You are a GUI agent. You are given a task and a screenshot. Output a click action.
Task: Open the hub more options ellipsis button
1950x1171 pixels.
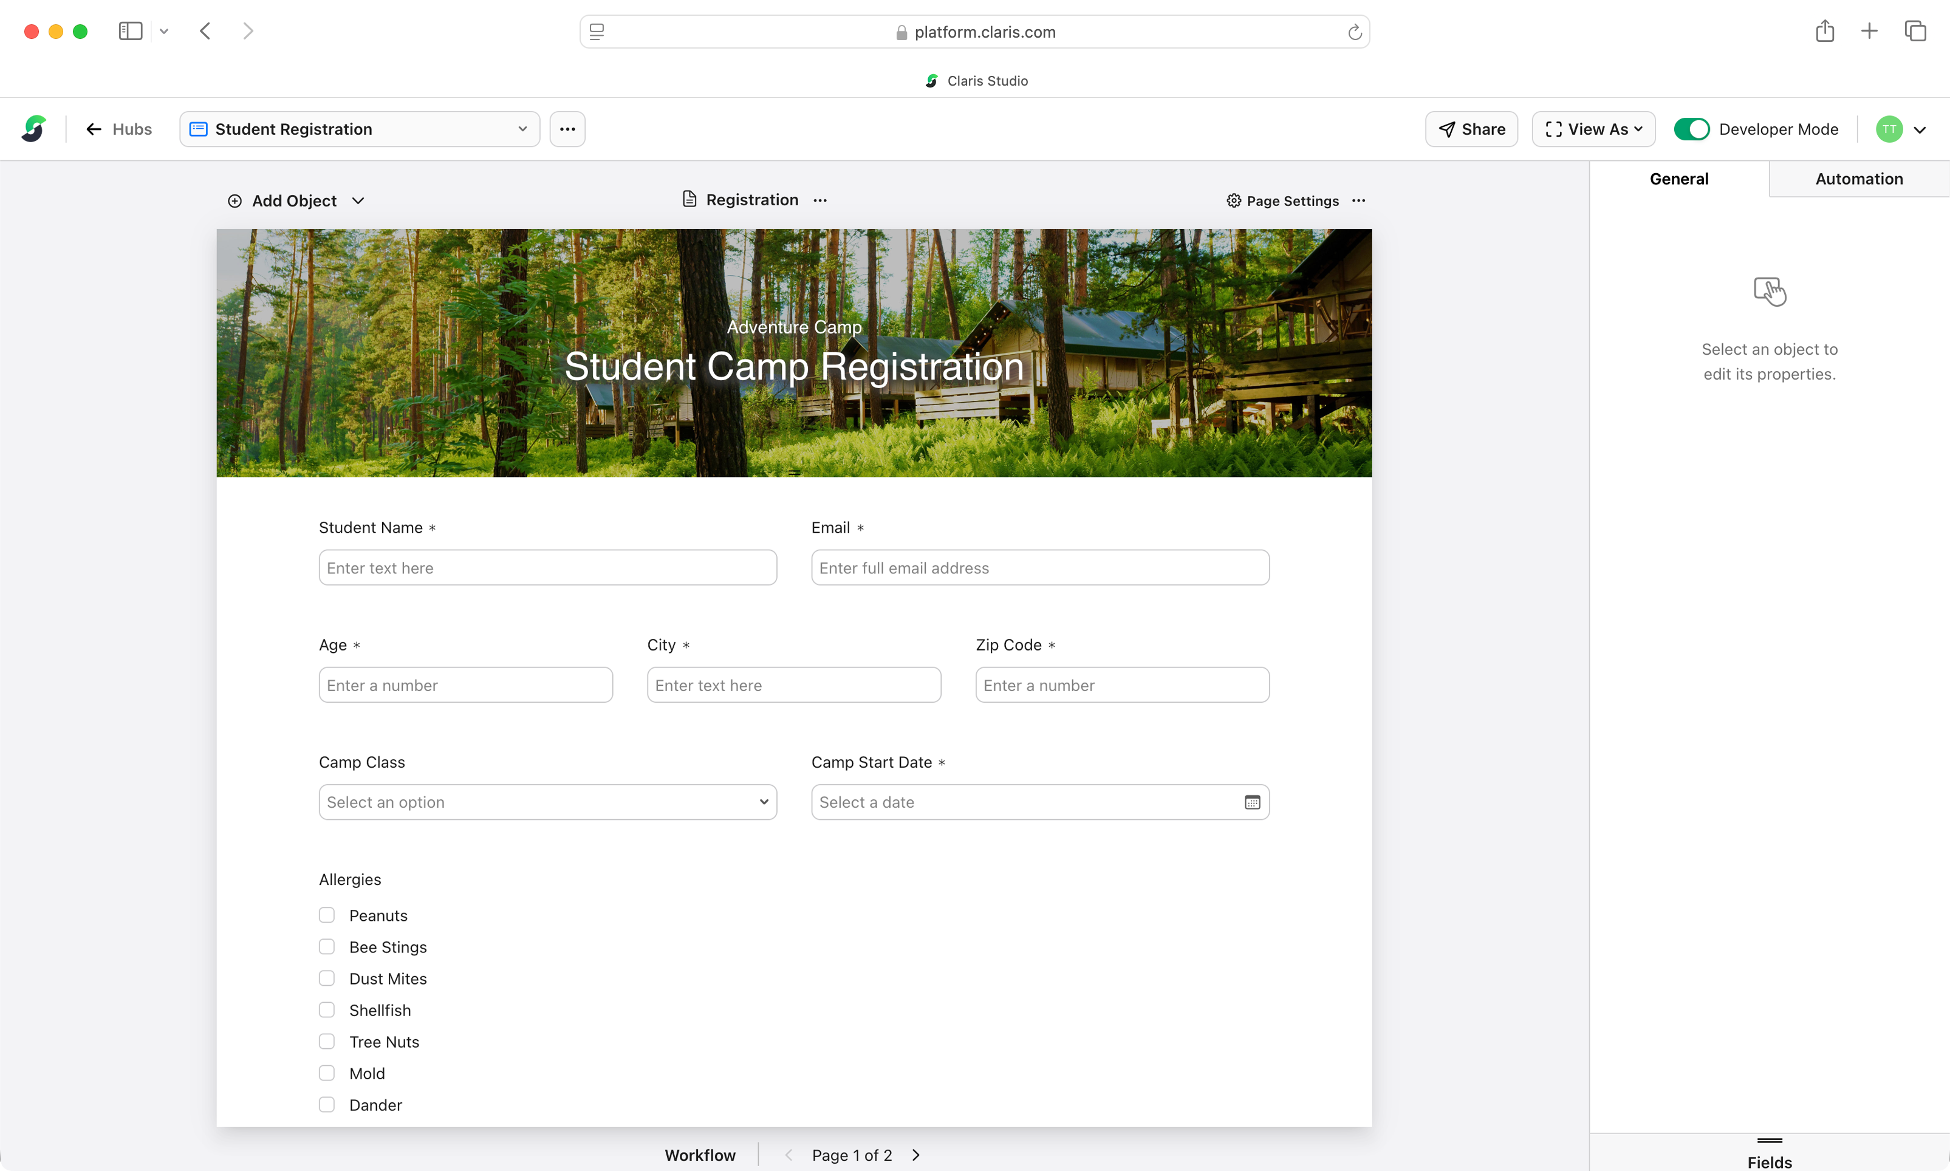click(x=567, y=129)
